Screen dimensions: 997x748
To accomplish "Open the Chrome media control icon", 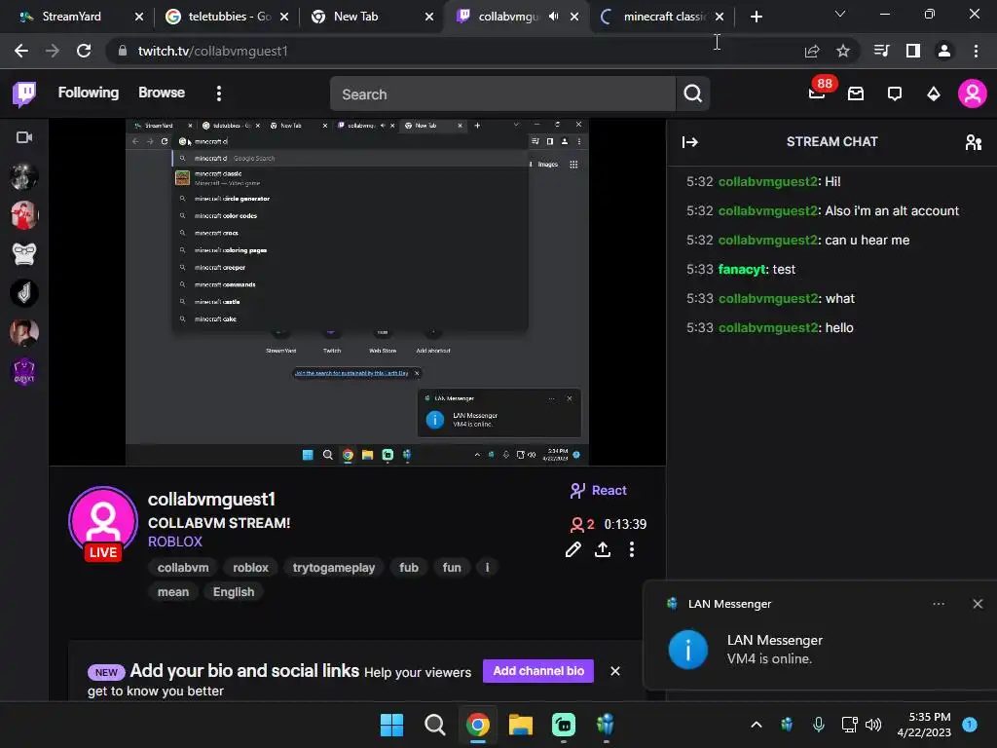I will click(882, 51).
